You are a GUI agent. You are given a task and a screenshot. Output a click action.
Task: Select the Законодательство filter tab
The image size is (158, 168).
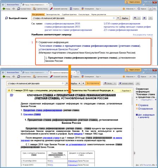tap(53, 14)
